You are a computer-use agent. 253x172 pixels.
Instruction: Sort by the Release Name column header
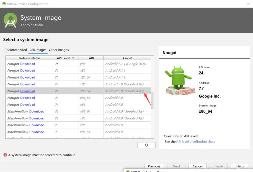pyautogui.click(x=29, y=58)
